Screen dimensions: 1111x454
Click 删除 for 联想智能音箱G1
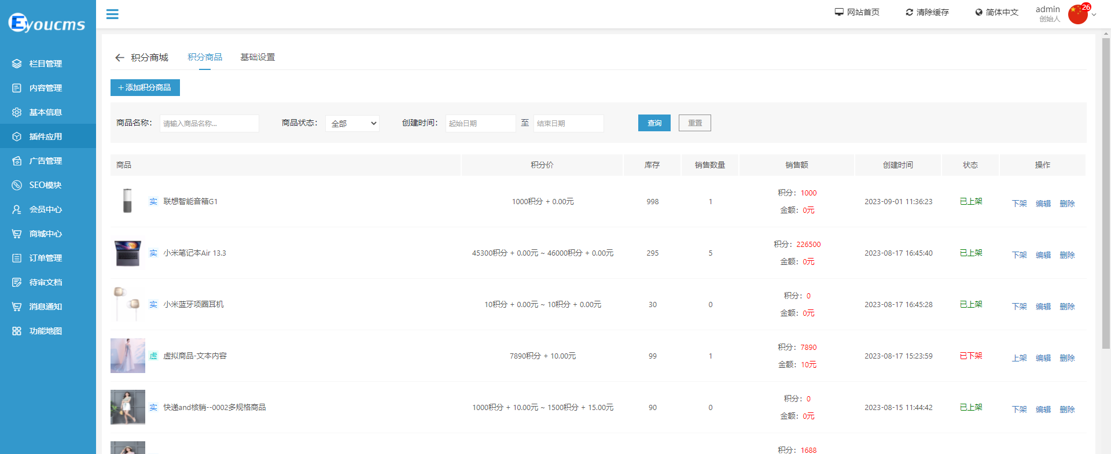point(1067,204)
